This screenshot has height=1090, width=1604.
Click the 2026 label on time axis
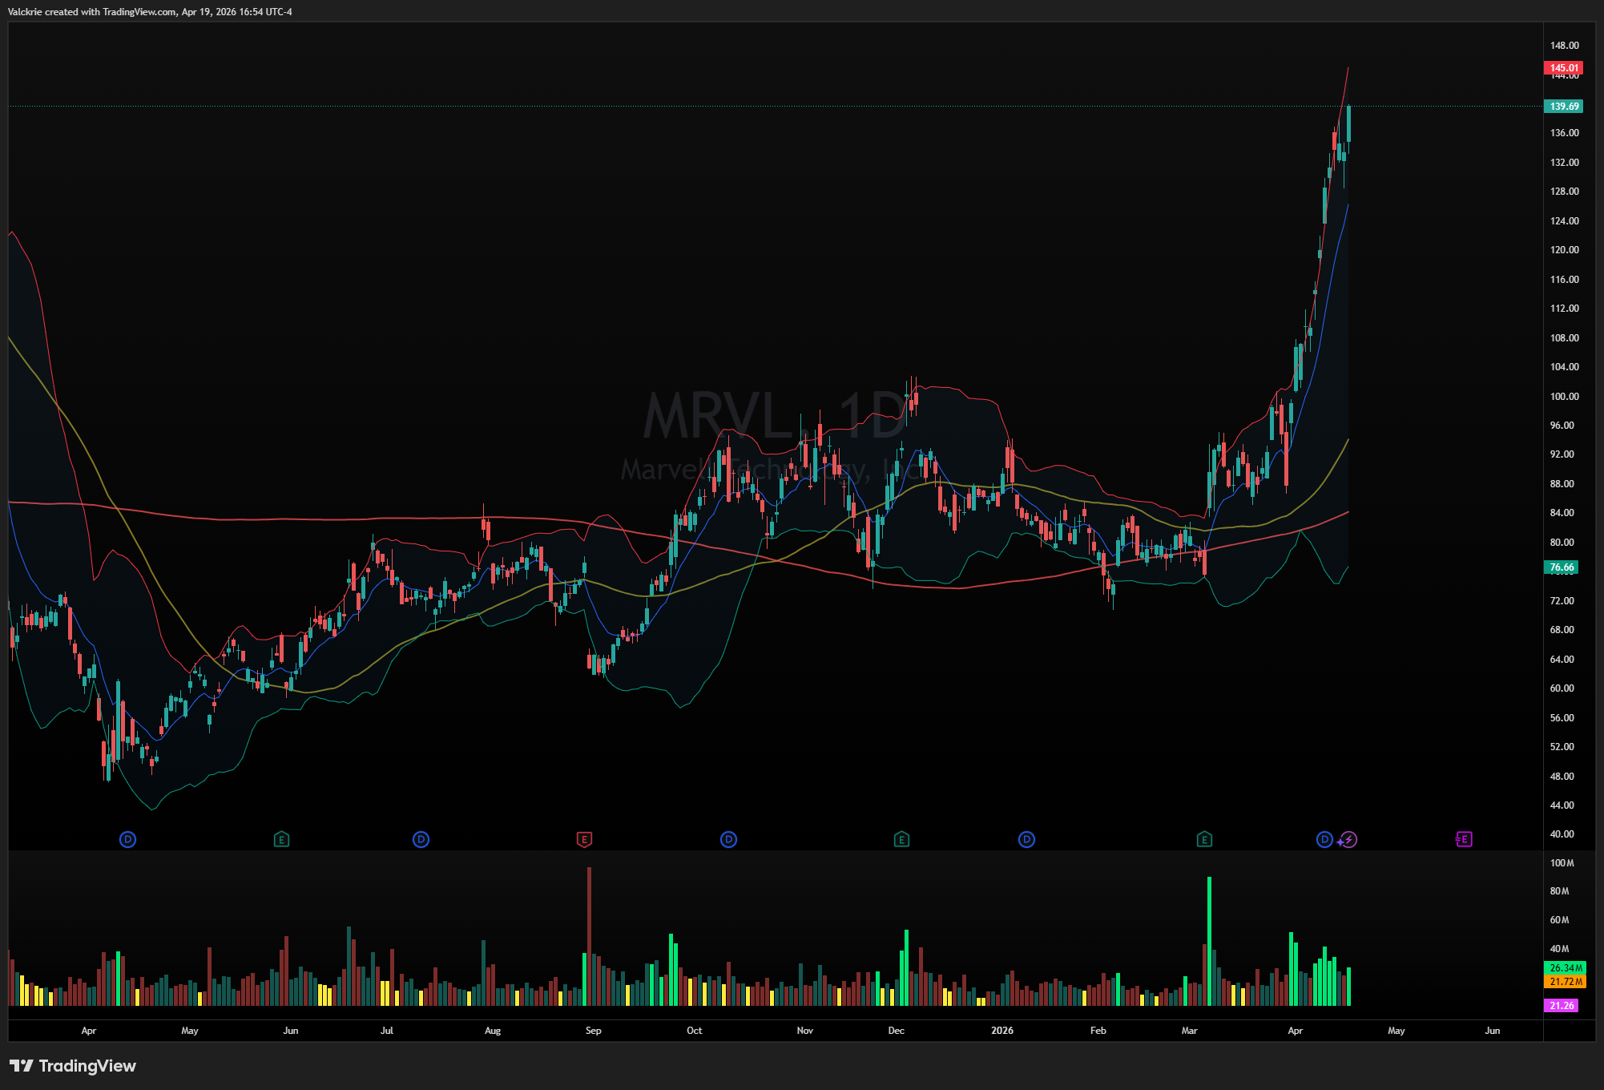point(1001,1030)
